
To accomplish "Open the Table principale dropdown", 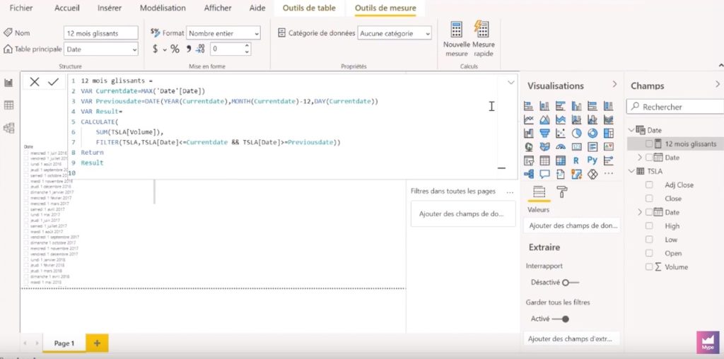I will click(101, 49).
